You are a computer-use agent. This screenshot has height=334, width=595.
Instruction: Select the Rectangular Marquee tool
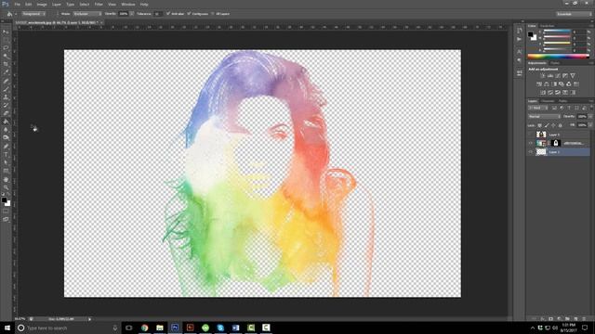pos(6,40)
